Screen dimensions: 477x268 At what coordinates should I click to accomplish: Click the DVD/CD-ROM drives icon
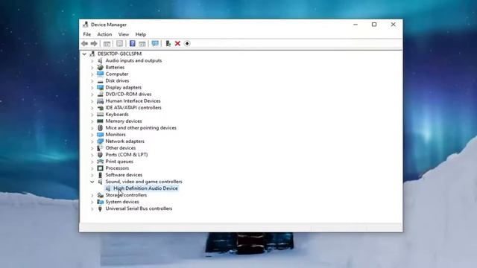[100, 95]
